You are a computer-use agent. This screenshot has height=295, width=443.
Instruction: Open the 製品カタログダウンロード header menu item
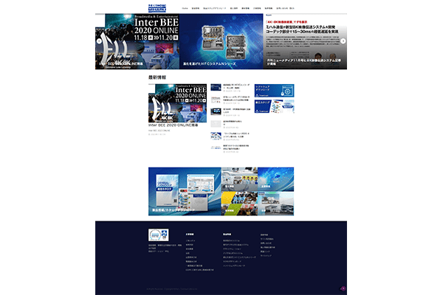(x=214, y=8)
